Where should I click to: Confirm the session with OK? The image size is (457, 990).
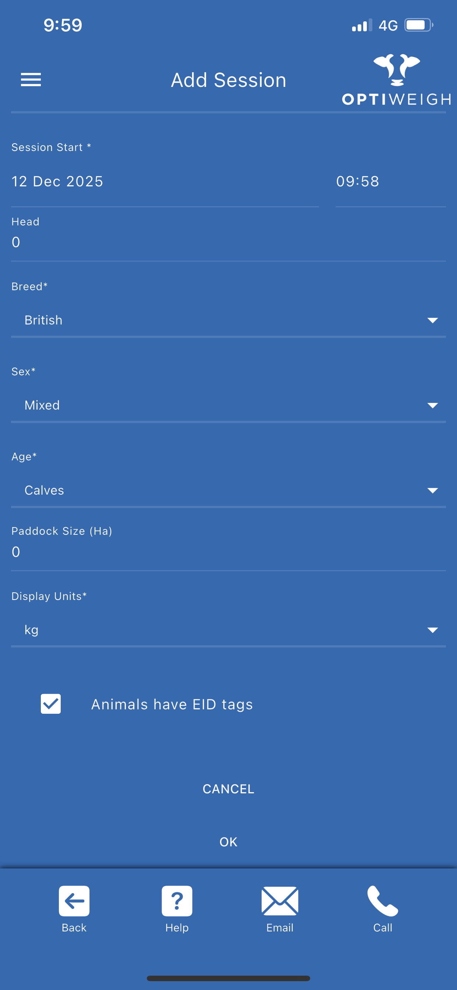228,842
